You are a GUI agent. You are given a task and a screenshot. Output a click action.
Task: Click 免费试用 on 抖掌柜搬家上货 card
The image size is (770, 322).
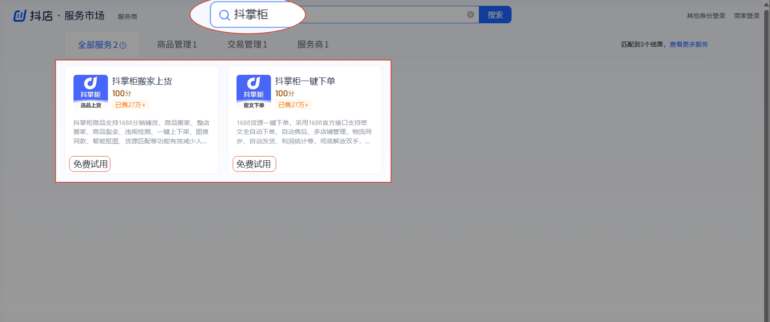[x=90, y=164]
